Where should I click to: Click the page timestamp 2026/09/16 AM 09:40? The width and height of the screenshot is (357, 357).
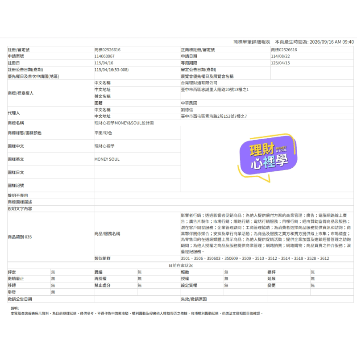[332, 42]
